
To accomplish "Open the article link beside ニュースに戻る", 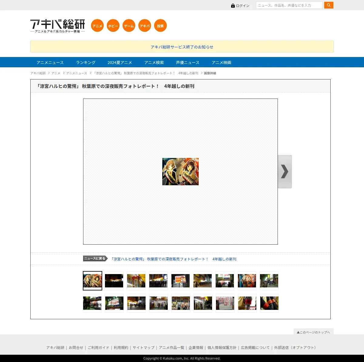I will 174,259.
